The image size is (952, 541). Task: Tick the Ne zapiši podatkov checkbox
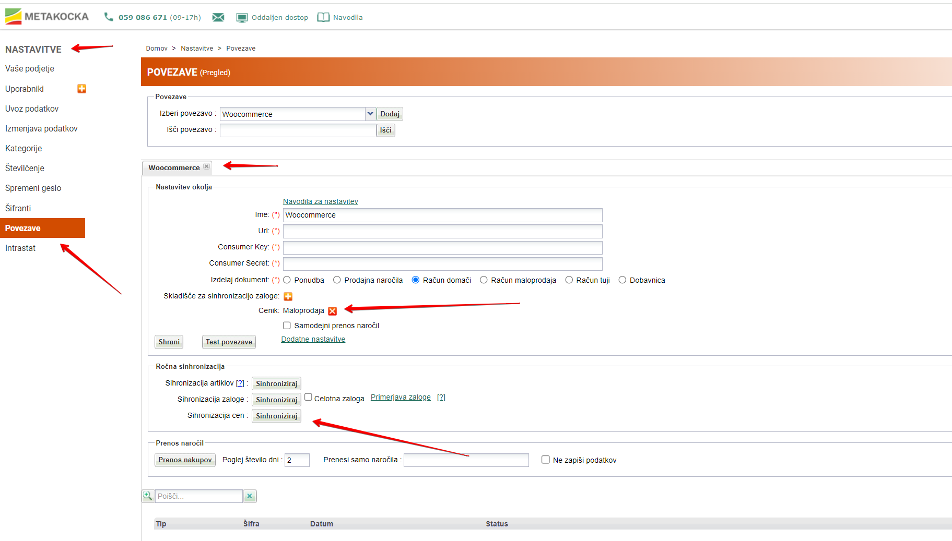pyautogui.click(x=545, y=460)
